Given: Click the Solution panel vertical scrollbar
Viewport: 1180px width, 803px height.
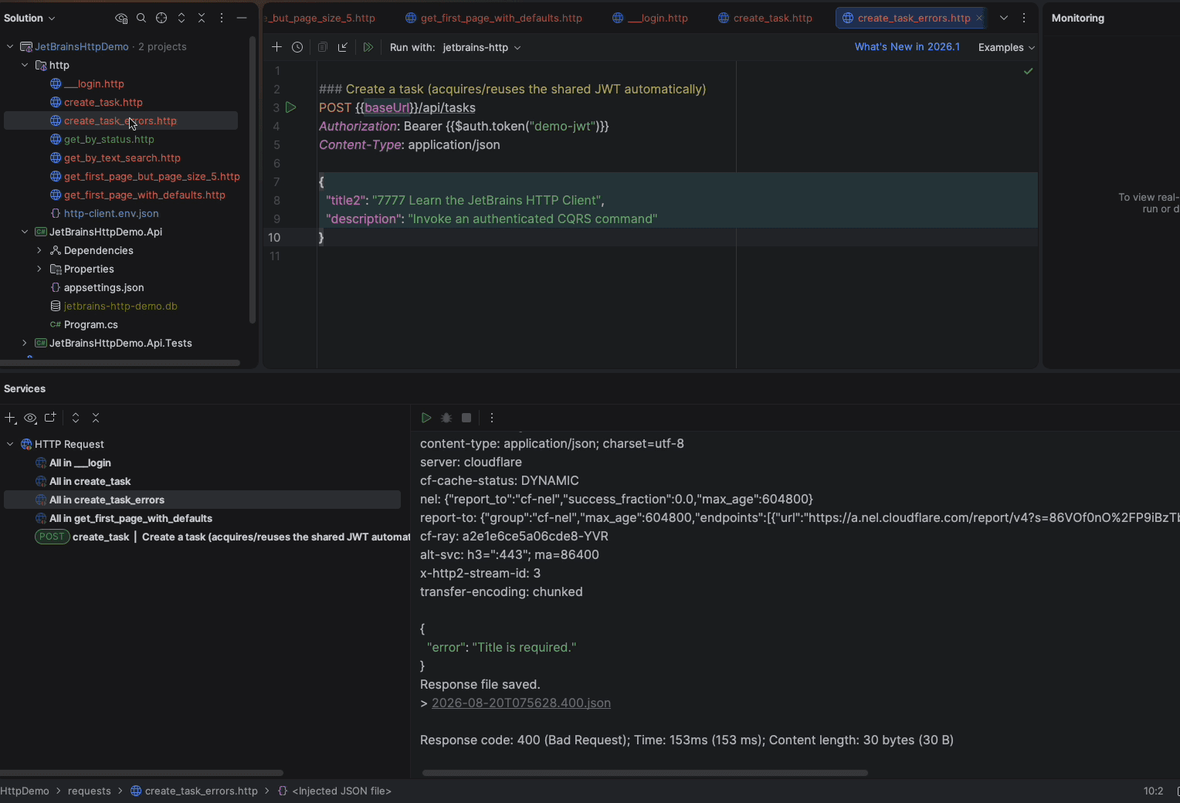Looking at the screenshot, I should click(252, 179).
